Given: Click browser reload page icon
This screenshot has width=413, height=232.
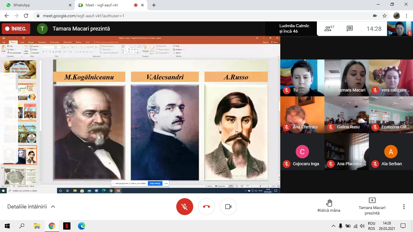Looking at the screenshot, I should [26, 16].
